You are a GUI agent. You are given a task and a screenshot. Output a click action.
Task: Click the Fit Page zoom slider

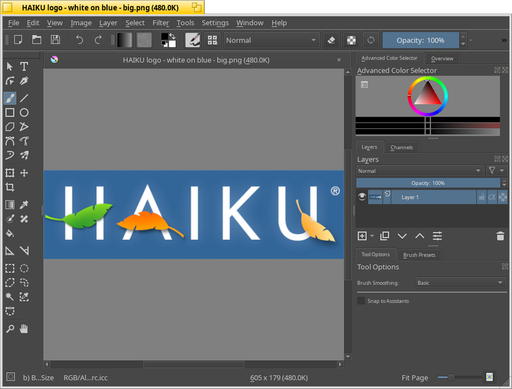(460, 377)
